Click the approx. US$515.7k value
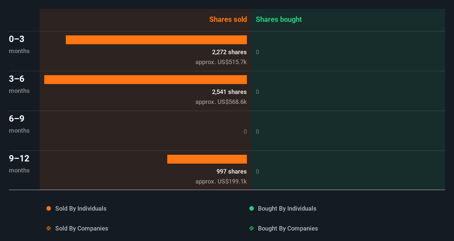The height and width of the screenshot is (241, 454). point(221,62)
